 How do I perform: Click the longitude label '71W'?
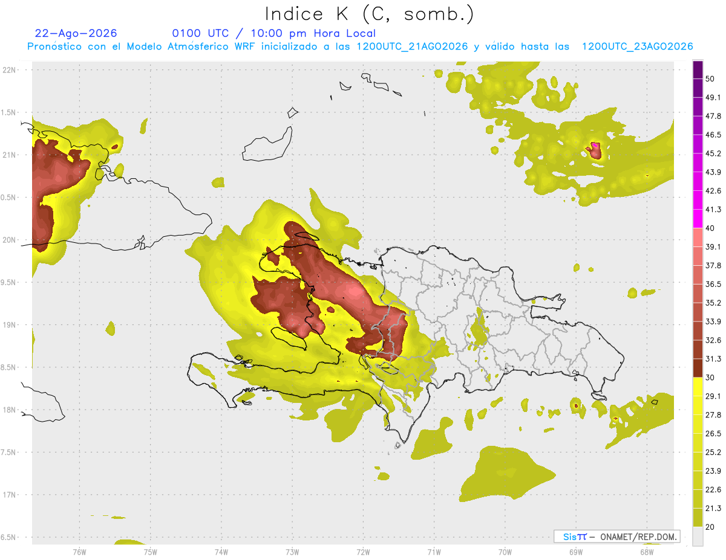(x=434, y=552)
